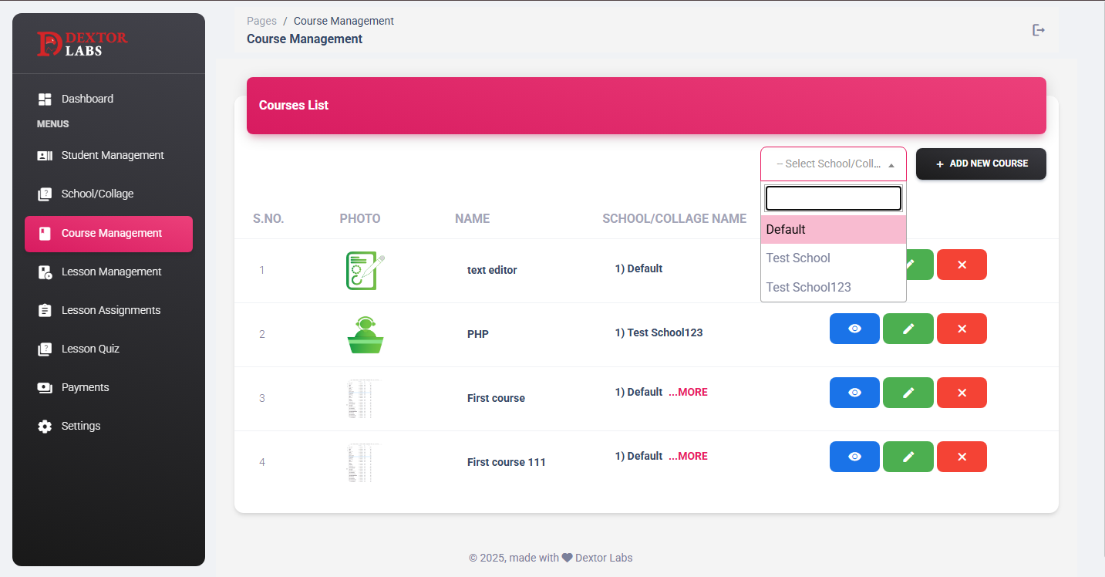Click the ADD NEW COURSE button
The height and width of the screenshot is (577, 1105).
pyautogui.click(x=981, y=164)
